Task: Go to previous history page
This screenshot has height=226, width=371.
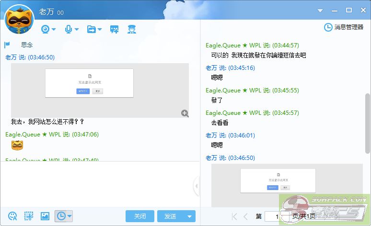Action: point(245,216)
